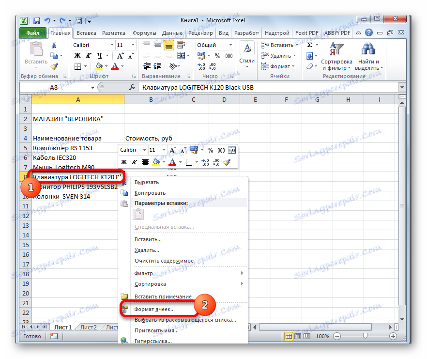Viewport: 427px width, 359px height.
Task: Open font size 11 dropdown in ribbon
Action: point(133,45)
